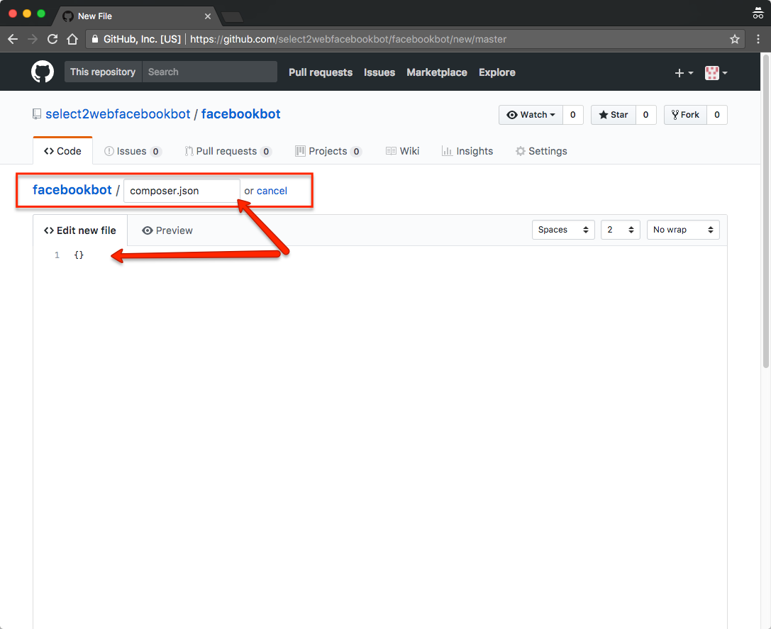Click the browser forward arrow
Screen dimensions: 771x629
tap(33, 39)
